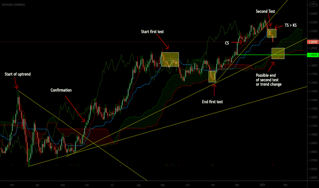
Task: Click the Nov label on time axis
Action: pos(213,185)
